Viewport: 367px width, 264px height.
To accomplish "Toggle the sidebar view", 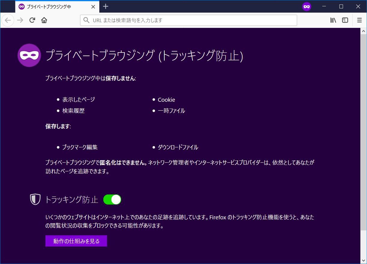I will click(345, 20).
